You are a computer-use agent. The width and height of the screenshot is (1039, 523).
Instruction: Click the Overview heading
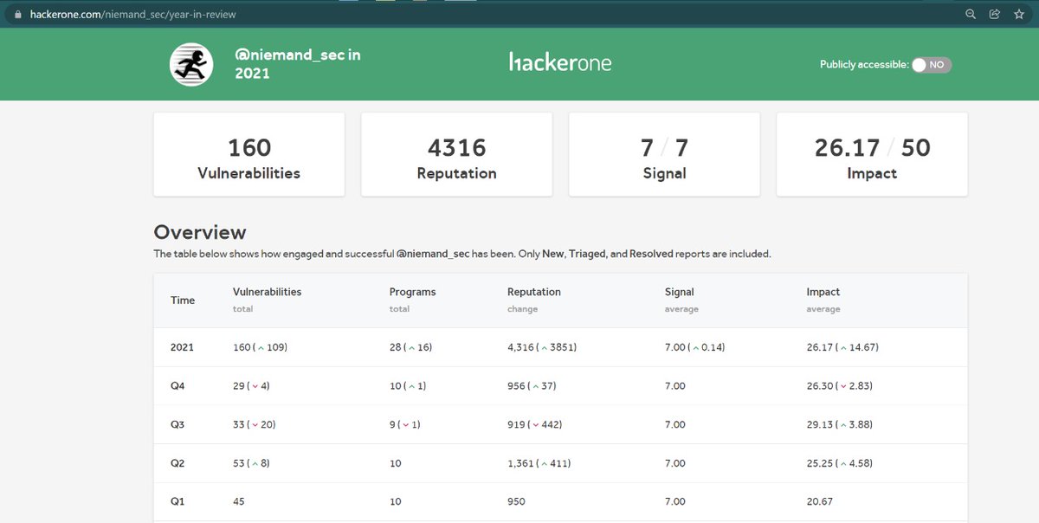(x=200, y=232)
